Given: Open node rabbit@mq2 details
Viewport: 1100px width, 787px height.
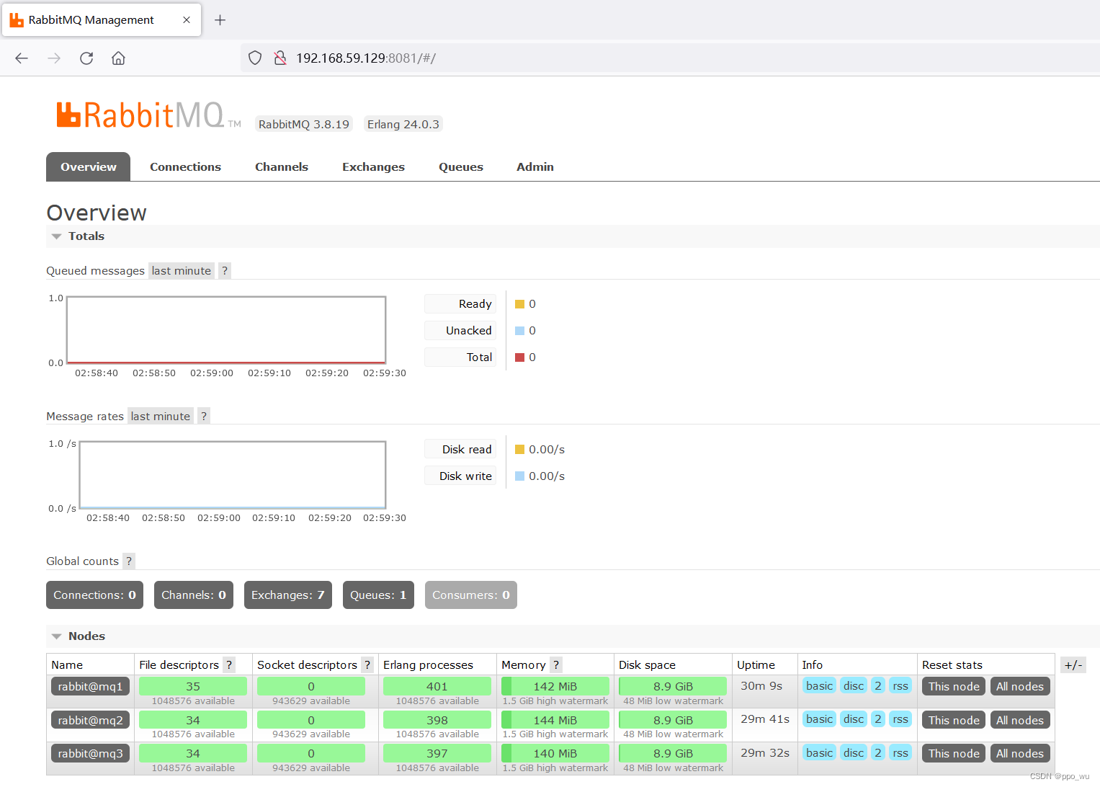Looking at the screenshot, I should [90, 721].
